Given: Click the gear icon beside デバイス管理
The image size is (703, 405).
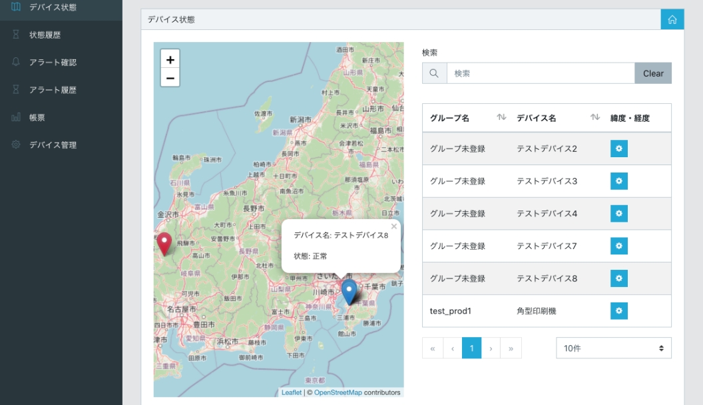Looking at the screenshot, I should [16, 145].
